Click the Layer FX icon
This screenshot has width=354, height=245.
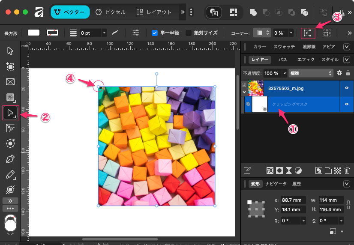(270, 170)
